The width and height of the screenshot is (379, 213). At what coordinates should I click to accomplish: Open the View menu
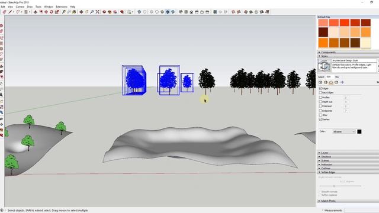click(11, 7)
